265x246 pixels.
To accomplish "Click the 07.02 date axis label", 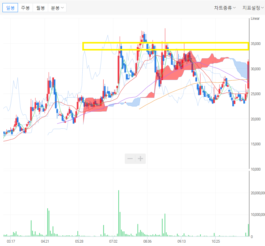I will (113, 241).
